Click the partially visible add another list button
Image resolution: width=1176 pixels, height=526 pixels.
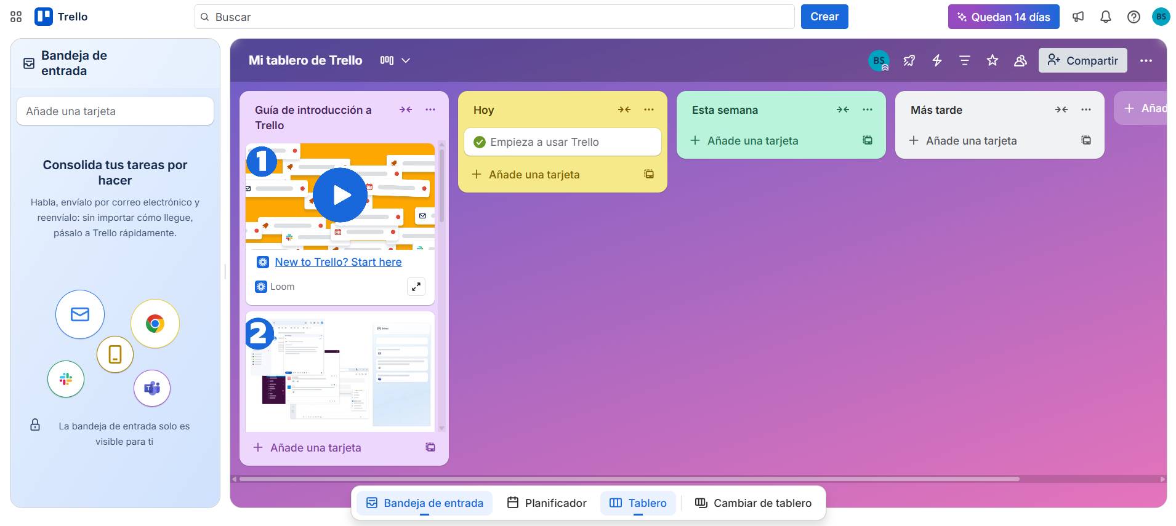[x=1142, y=108]
